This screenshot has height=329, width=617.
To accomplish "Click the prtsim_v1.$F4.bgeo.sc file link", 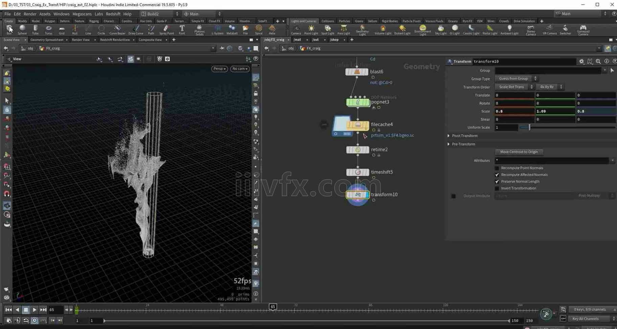I will click(392, 135).
